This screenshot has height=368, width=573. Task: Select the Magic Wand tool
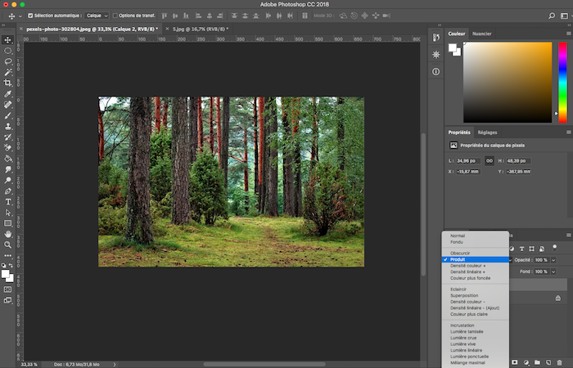(7, 72)
